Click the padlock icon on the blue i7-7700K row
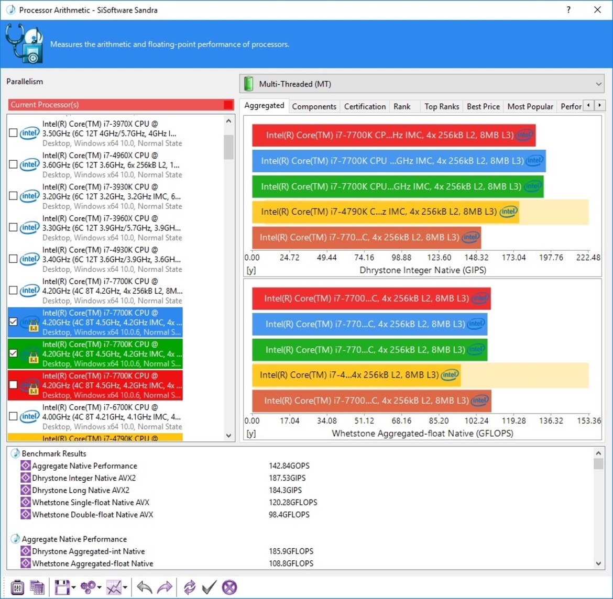This screenshot has height=599, width=613. click(x=33, y=326)
